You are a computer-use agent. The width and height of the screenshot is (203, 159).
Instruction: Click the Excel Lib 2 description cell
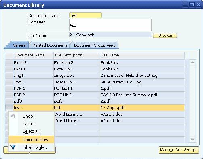77,63
